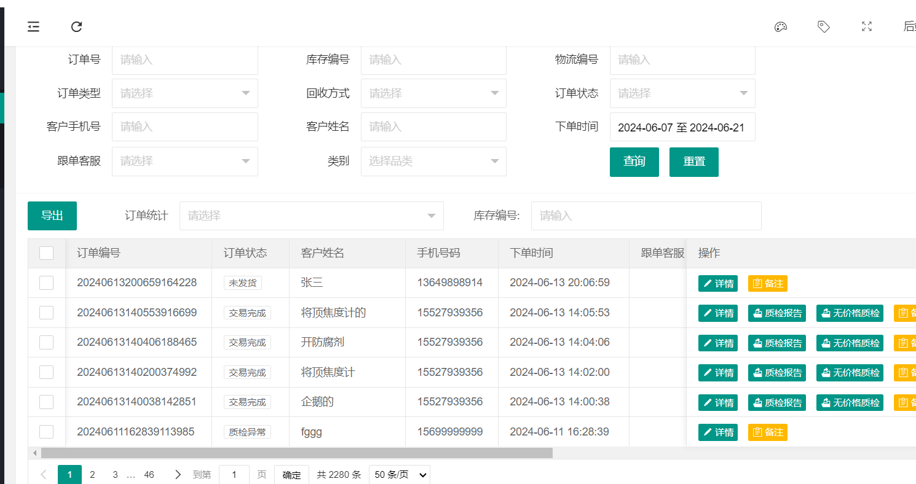916x484 pixels.
Task: Open the 跟单客服 dropdown
Action: pyautogui.click(x=185, y=161)
